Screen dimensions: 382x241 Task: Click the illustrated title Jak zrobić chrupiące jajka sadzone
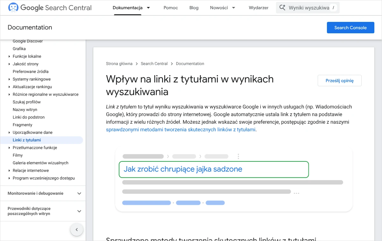click(183, 169)
